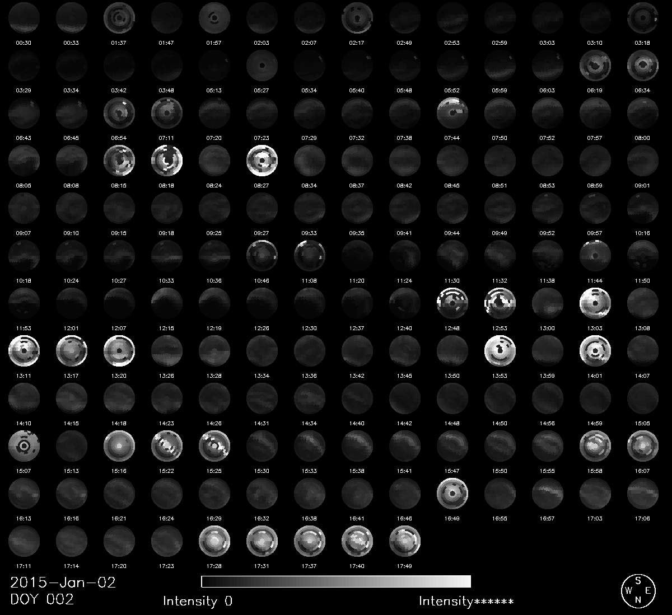This screenshot has height=615, width=672.
Task: Select the 17:28 all-sky image
Action: [x=214, y=541]
